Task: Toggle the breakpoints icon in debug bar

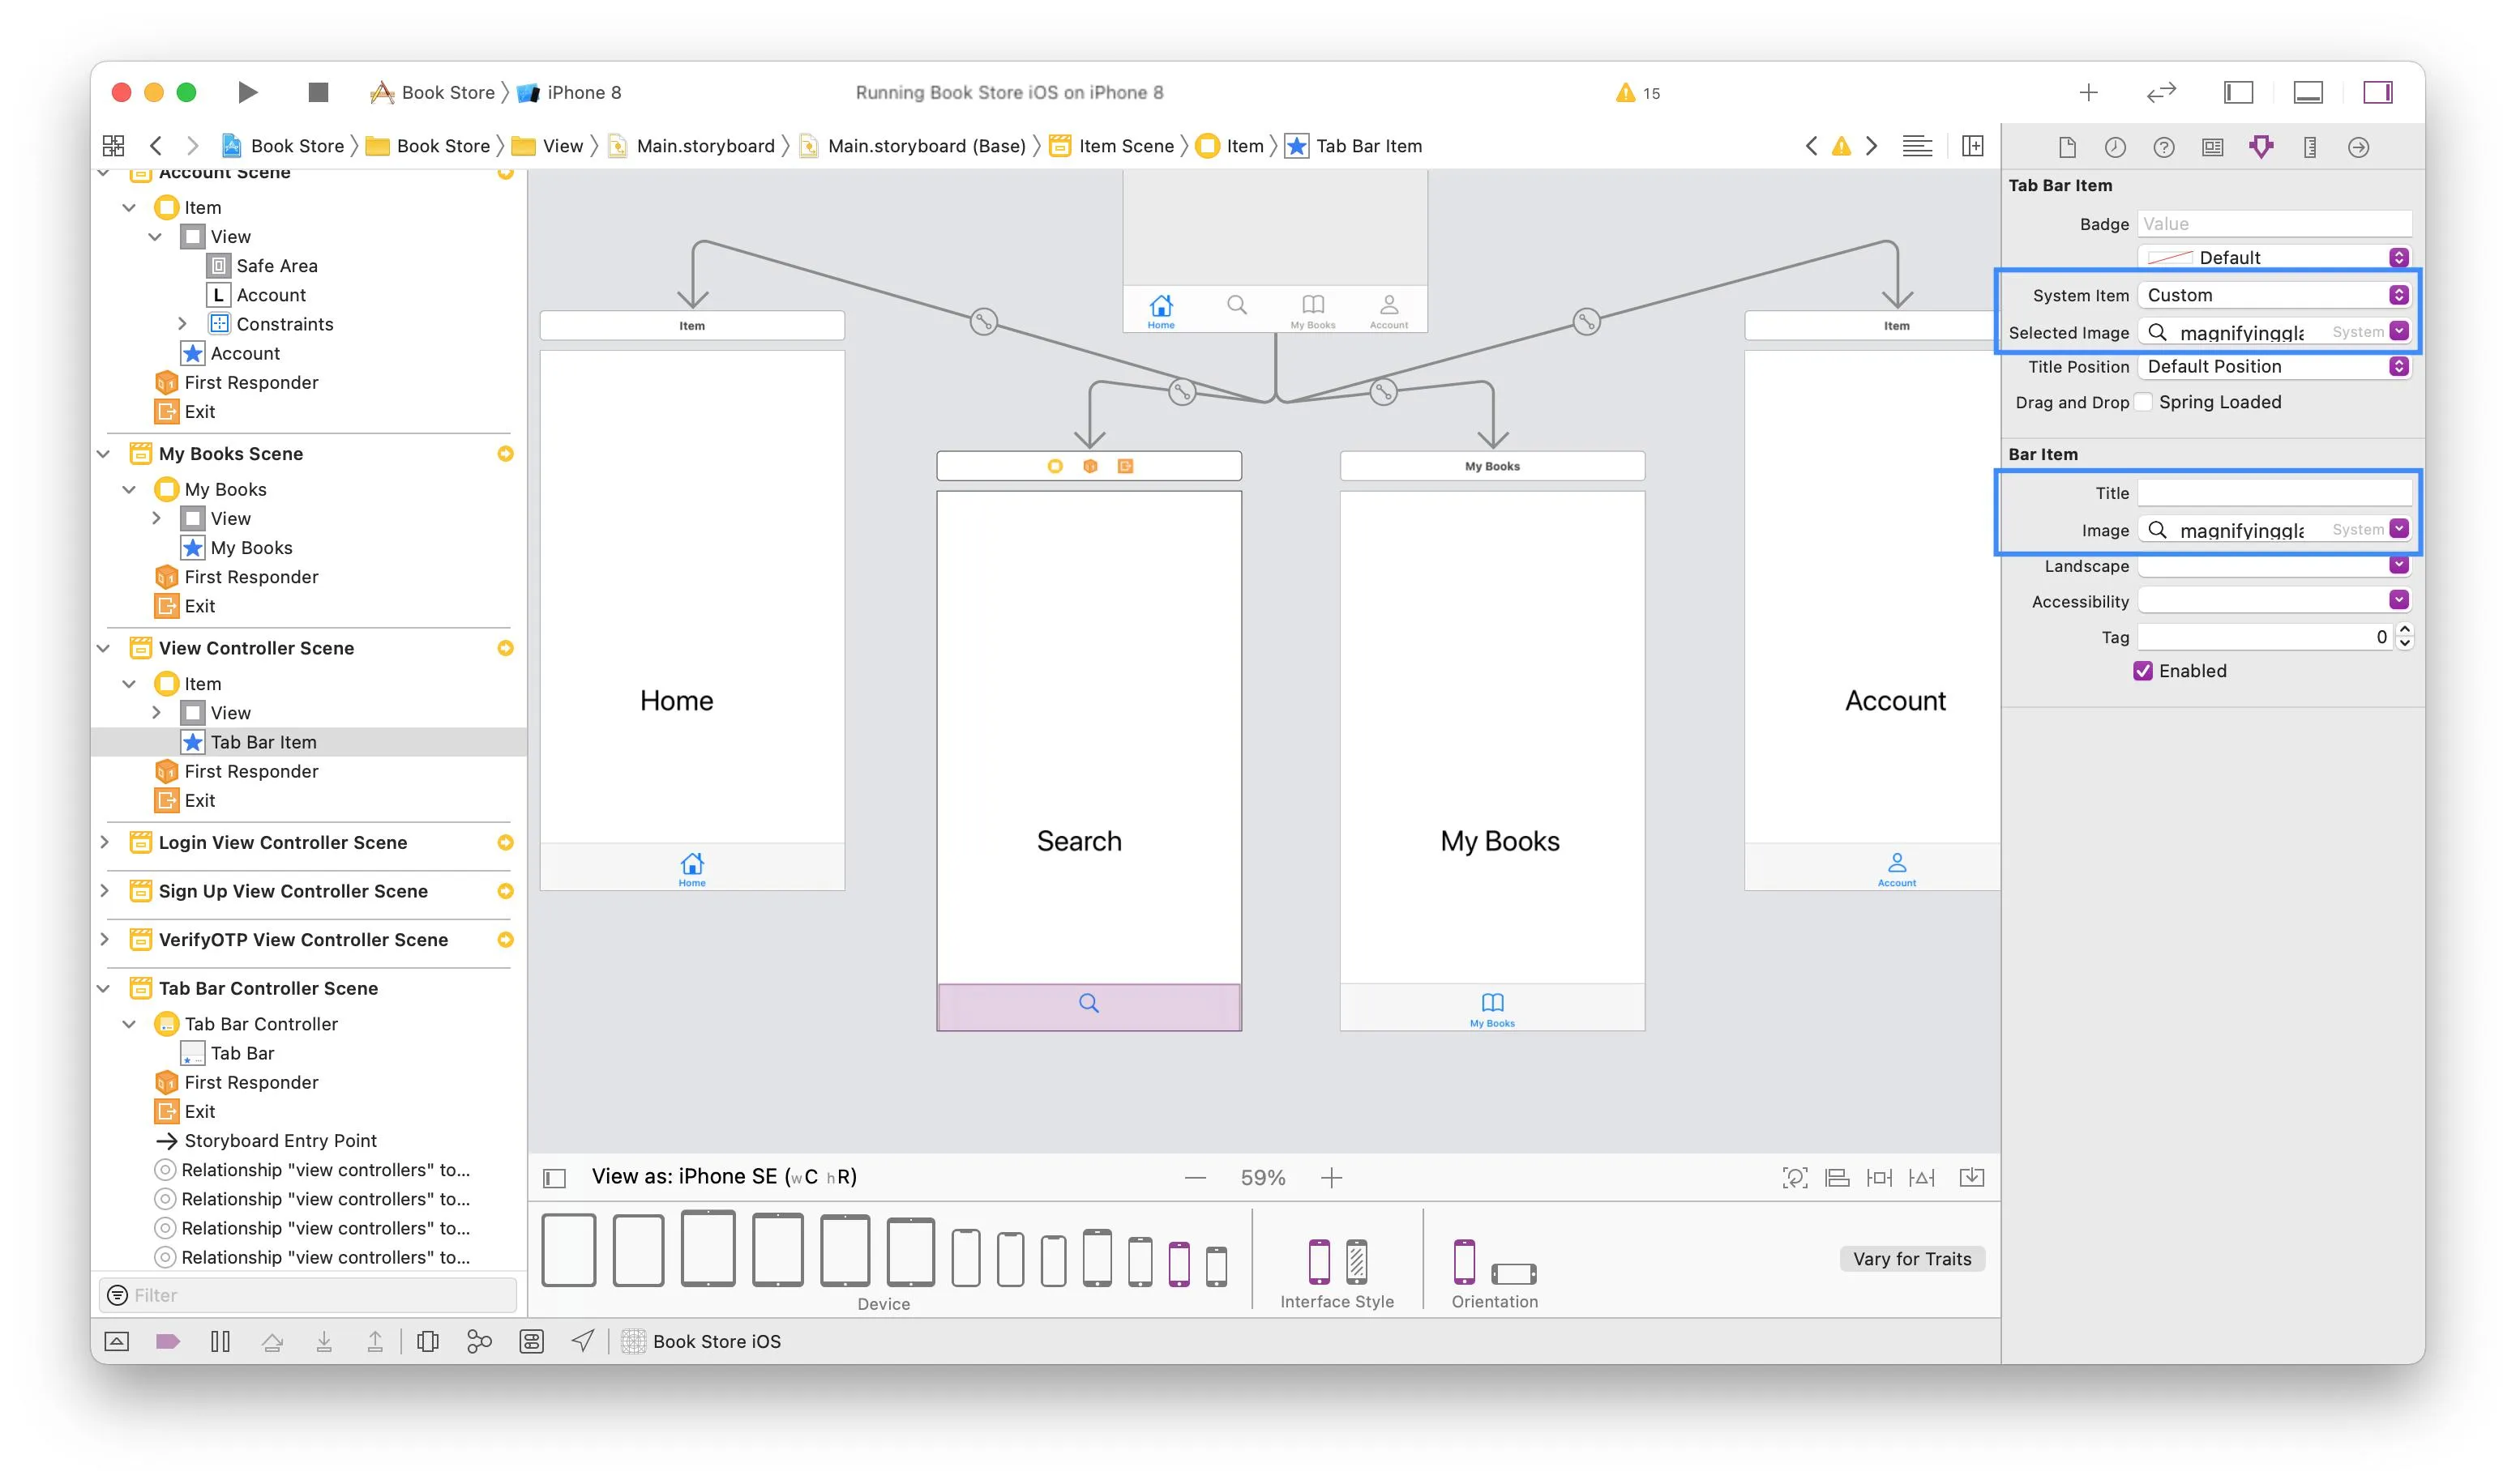Action: 168,1342
